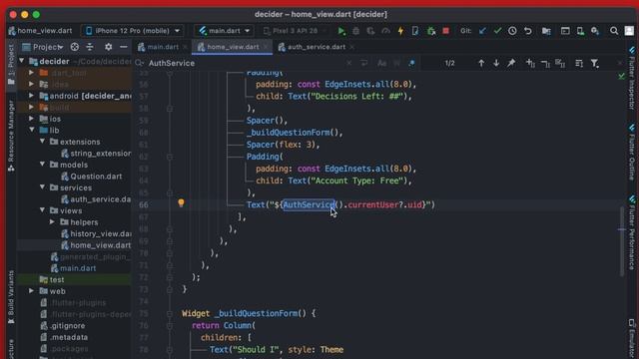Stop the running app red square
This screenshot has height=359, width=639.
click(x=446, y=31)
